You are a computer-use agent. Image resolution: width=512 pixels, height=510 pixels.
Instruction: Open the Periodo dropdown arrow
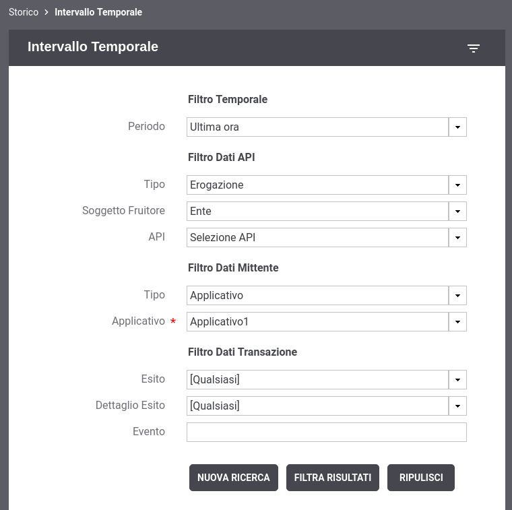[x=458, y=127]
